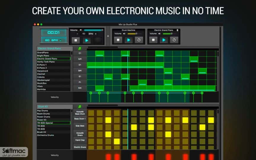Toggle loop on the Drum Machine track
Viewport: 256px width, 160px height.
click(x=139, y=40)
